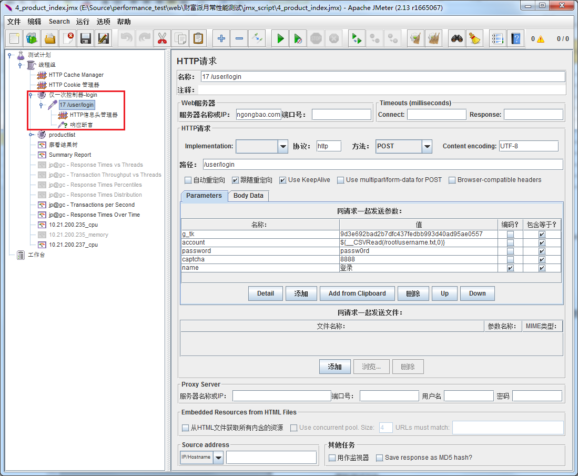Enable 从HTML文件获取所有内含的资源 checkbox
The height and width of the screenshot is (476, 578).
[186, 428]
